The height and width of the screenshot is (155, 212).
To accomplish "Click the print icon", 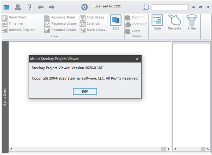I will [18, 7].
